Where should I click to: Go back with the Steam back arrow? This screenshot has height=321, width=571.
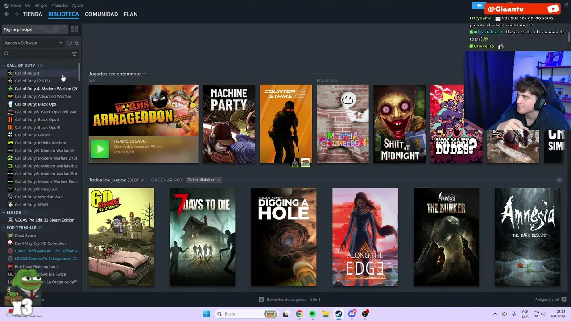coord(7,14)
